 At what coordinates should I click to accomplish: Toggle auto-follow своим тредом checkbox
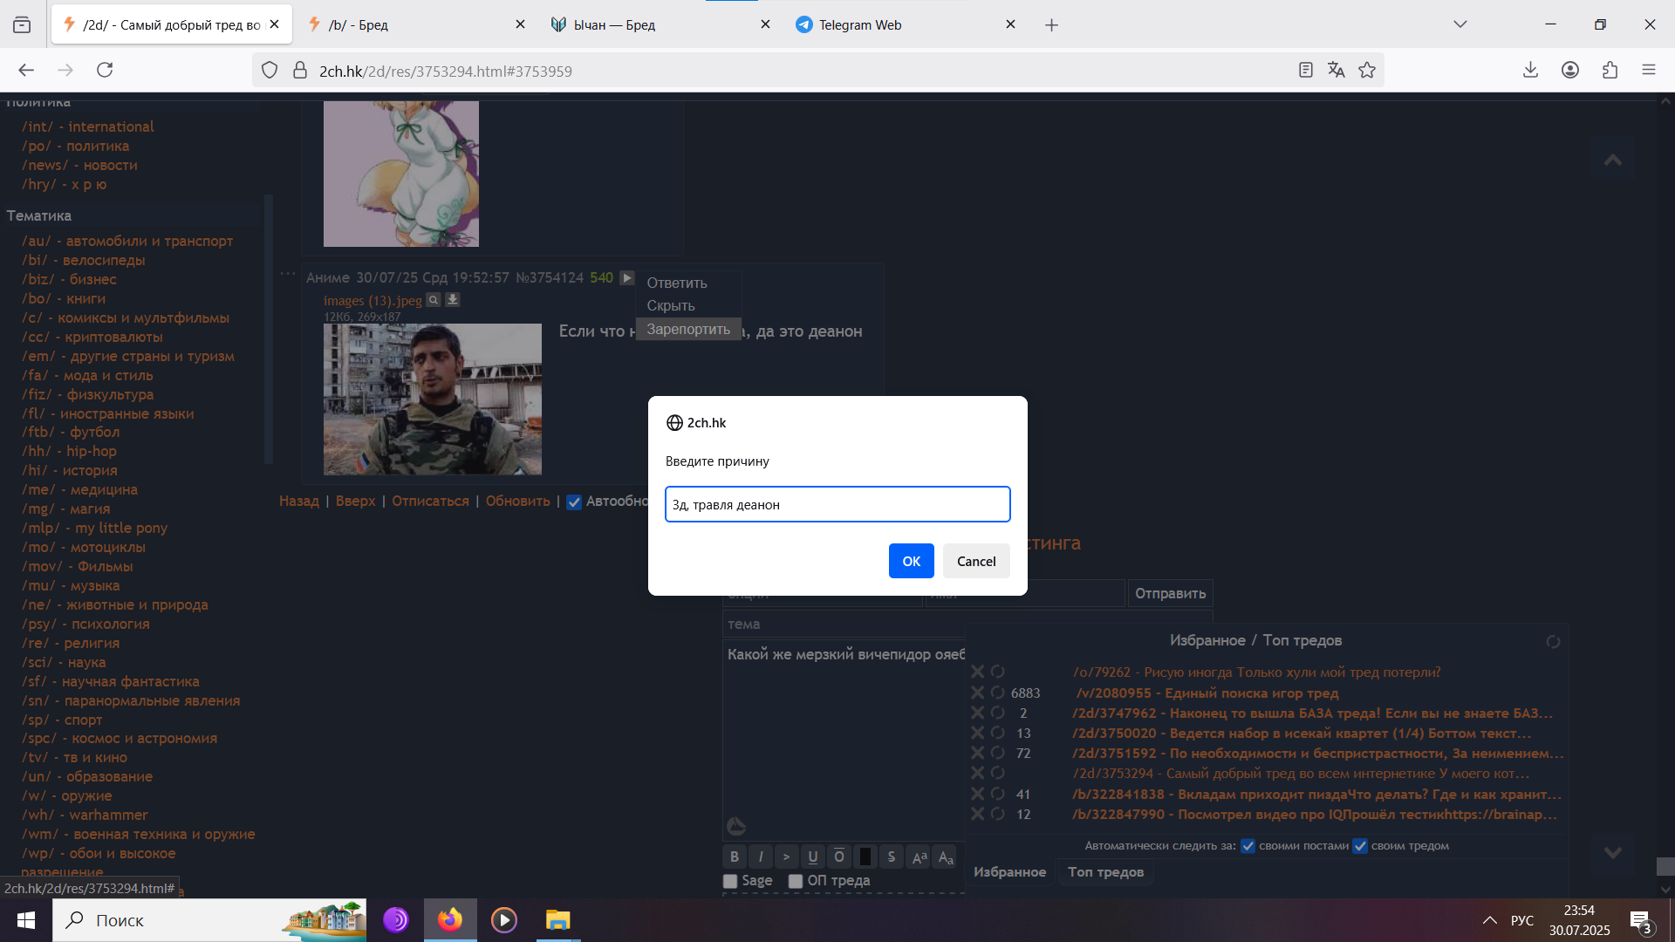click(x=1360, y=846)
